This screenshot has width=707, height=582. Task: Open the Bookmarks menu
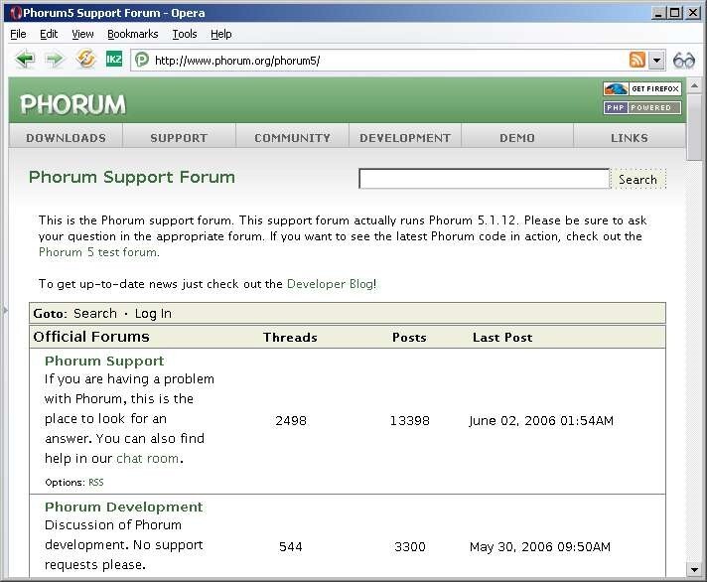132,34
